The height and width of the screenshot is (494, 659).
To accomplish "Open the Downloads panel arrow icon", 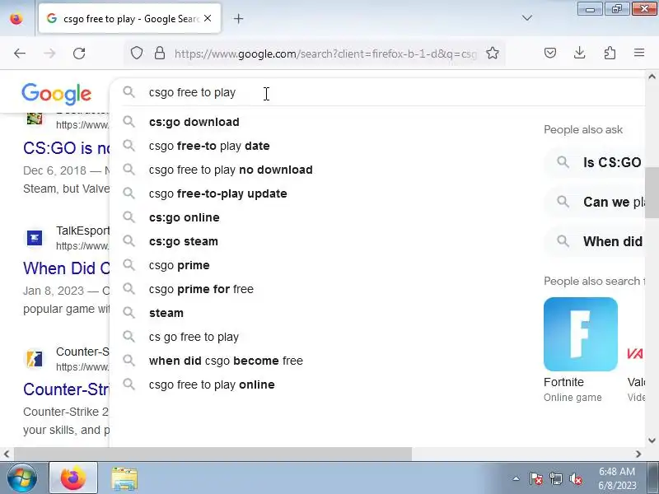I will pyautogui.click(x=580, y=53).
